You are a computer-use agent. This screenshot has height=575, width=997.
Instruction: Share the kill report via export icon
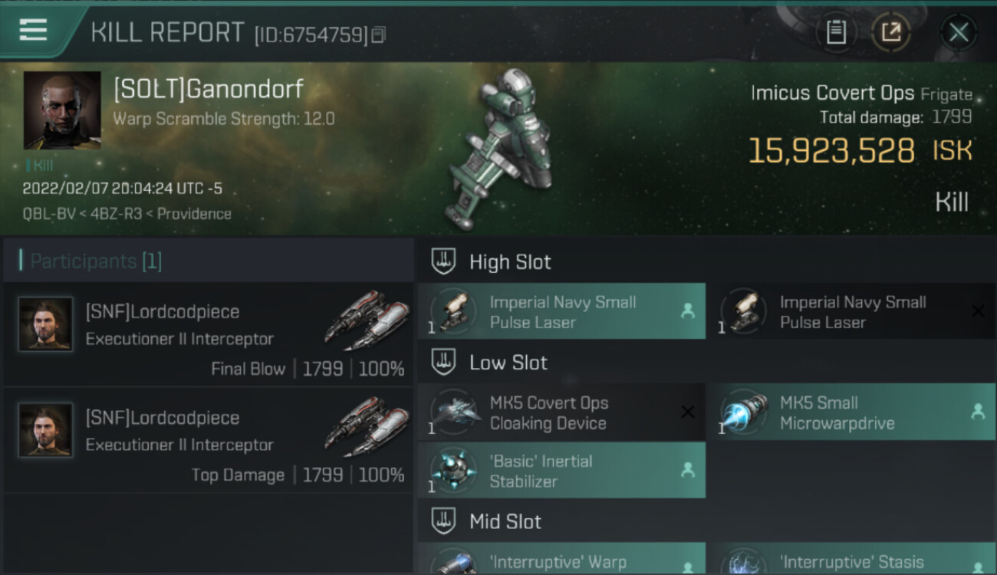click(x=891, y=32)
